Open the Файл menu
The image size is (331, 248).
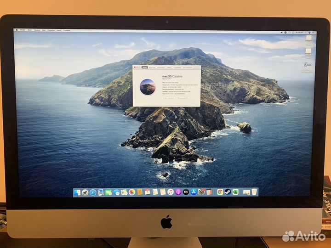pyautogui.click(x=30, y=30)
